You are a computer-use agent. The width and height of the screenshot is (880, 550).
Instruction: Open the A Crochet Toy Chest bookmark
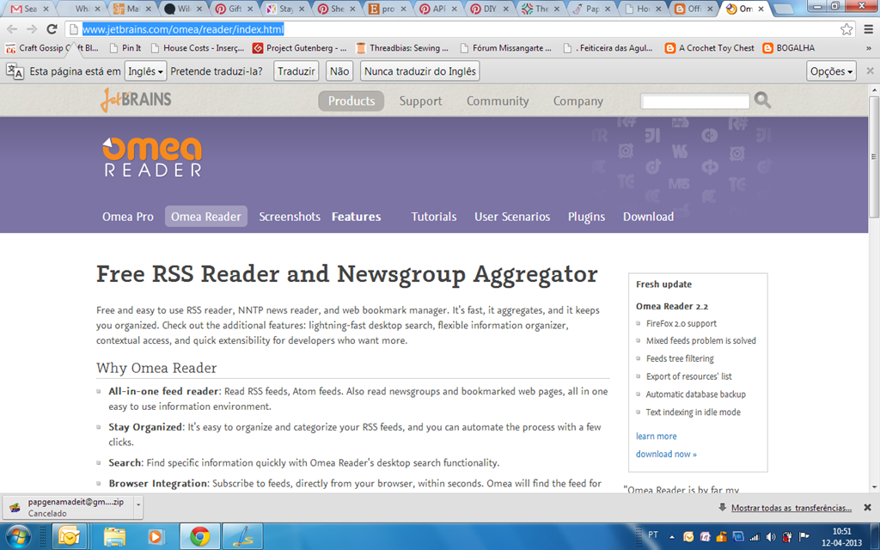709,48
